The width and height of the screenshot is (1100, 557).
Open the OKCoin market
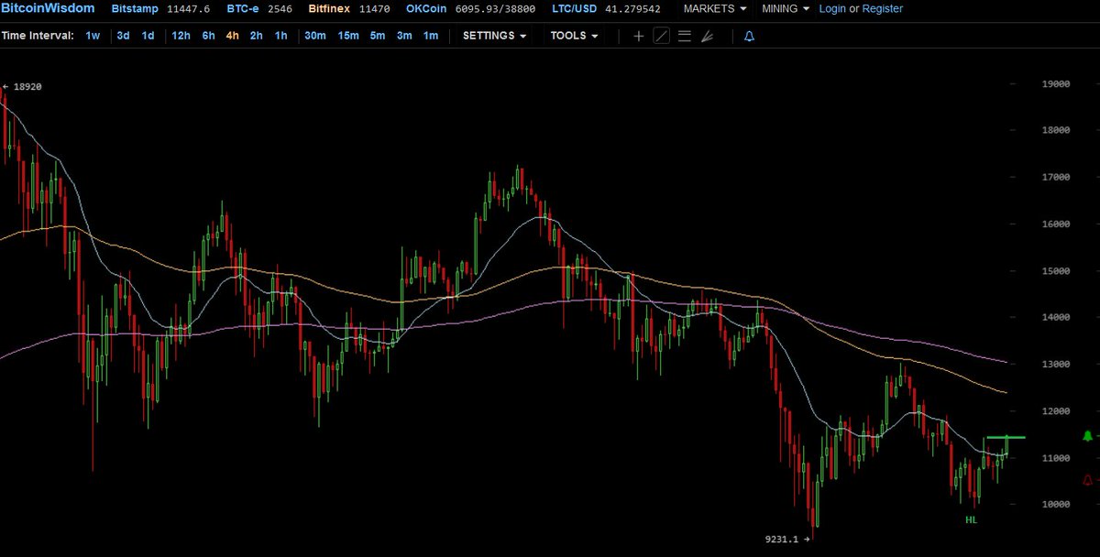[x=426, y=9]
